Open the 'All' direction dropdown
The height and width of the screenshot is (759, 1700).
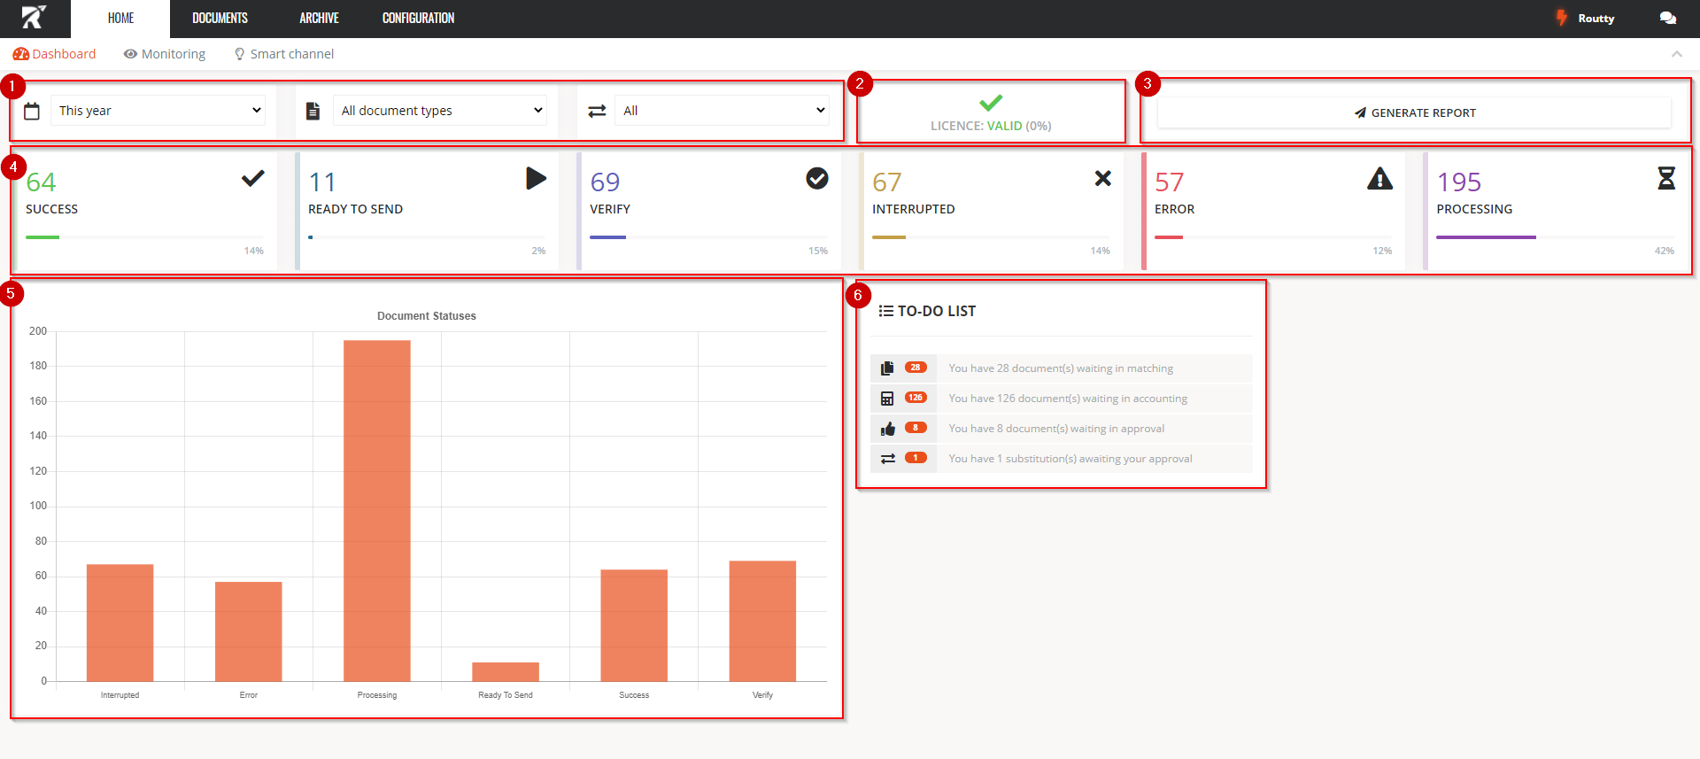coord(722,111)
